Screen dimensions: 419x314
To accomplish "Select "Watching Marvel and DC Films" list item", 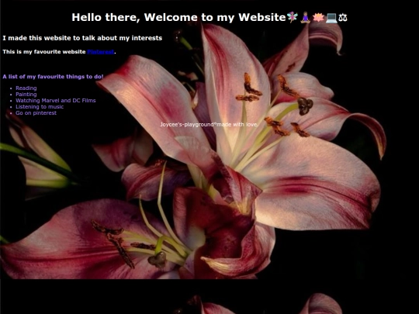I will (x=56, y=100).
